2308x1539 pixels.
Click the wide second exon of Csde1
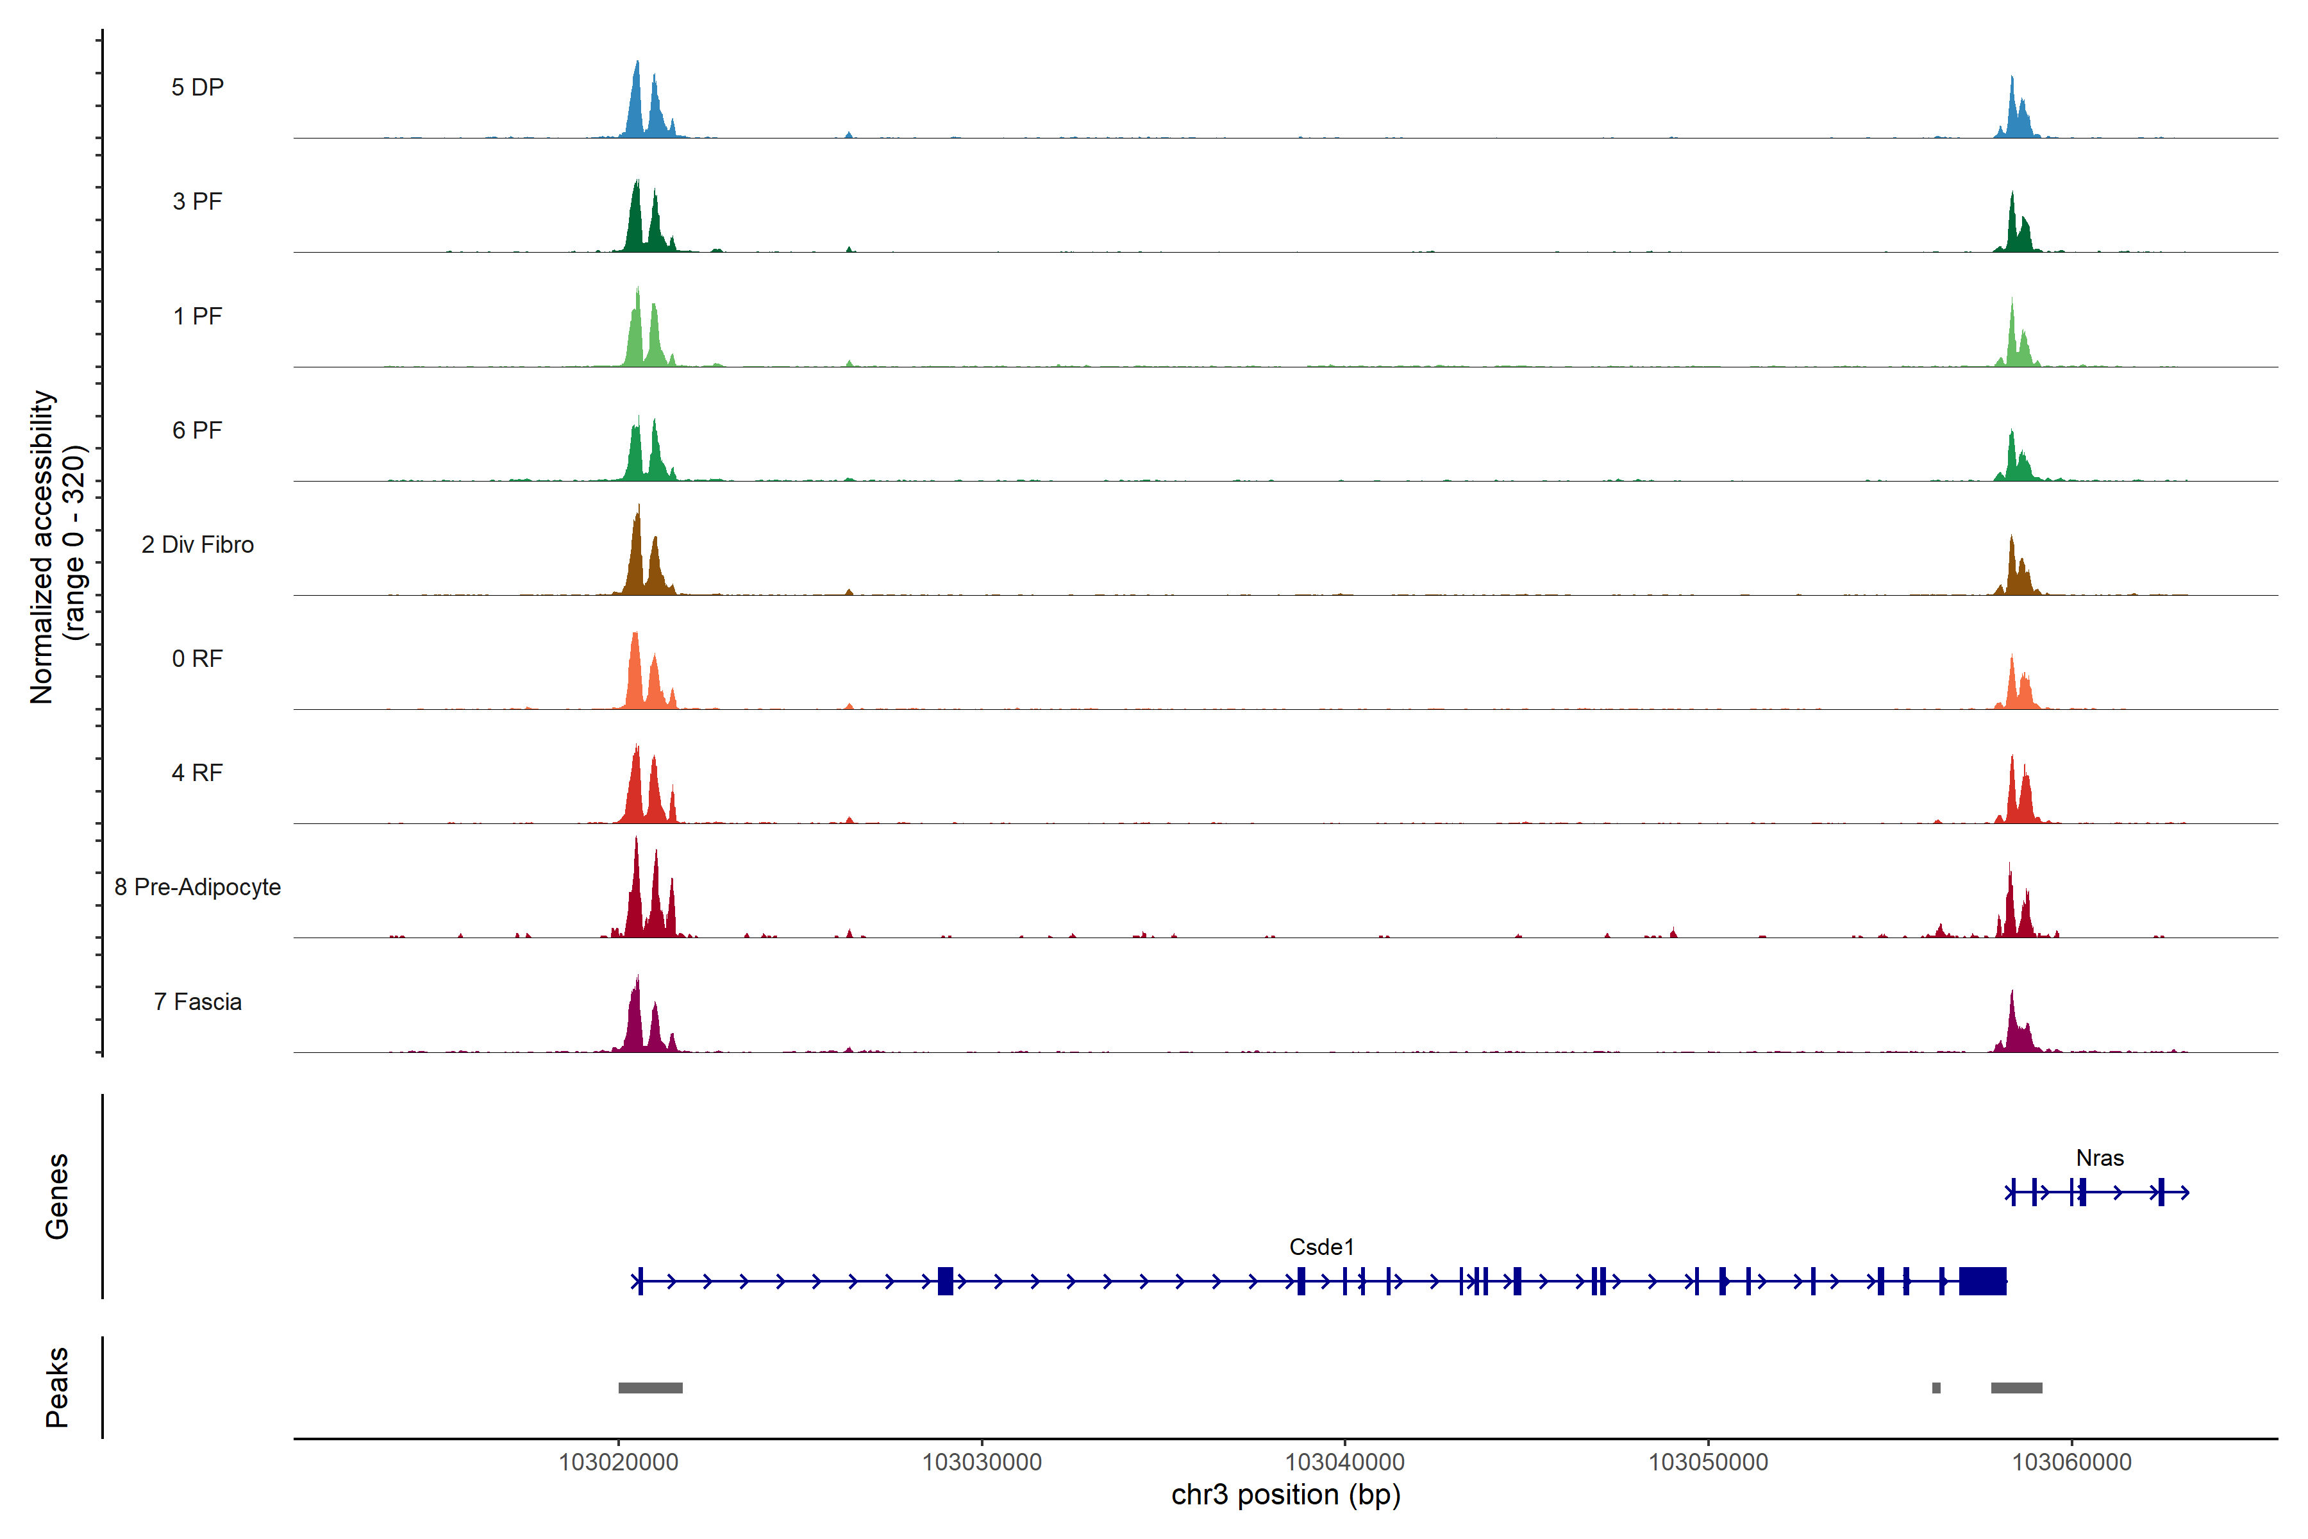pyautogui.click(x=945, y=1281)
